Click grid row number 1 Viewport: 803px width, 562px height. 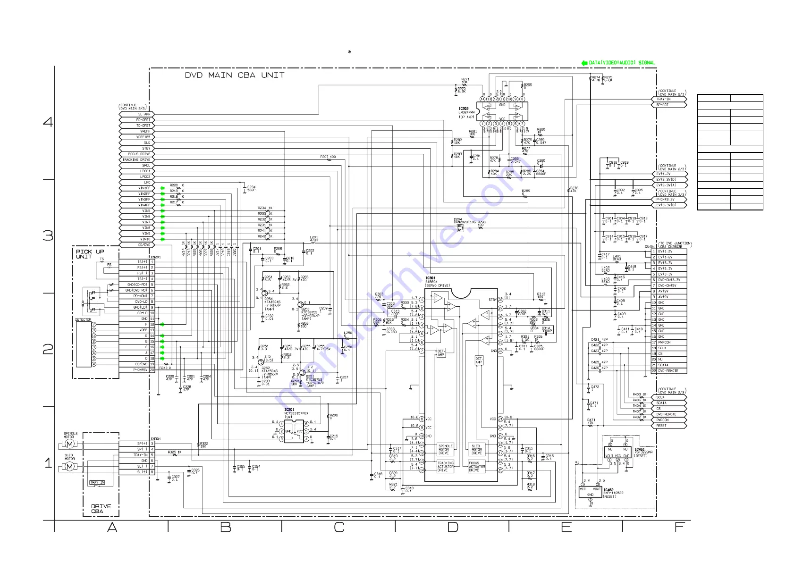[x=48, y=463]
